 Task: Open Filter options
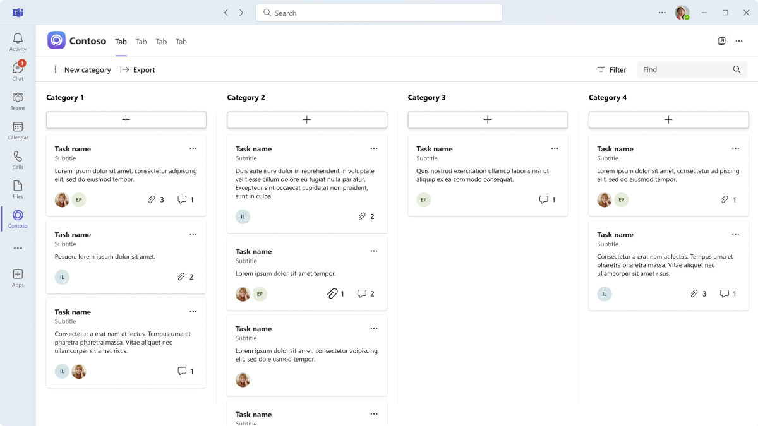coord(611,69)
